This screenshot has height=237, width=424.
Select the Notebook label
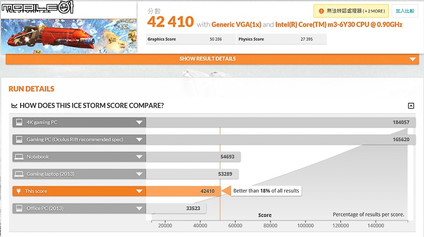tap(38, 157)
